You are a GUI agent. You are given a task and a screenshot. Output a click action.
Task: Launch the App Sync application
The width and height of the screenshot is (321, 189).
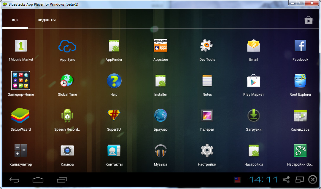coord(67,46)
